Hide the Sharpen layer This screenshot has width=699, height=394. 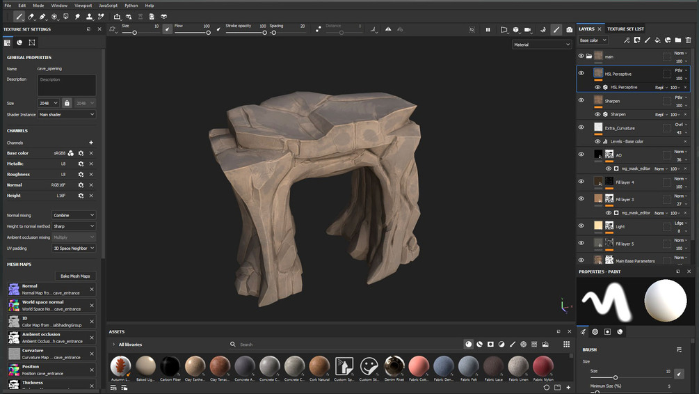tap(581, 100)
